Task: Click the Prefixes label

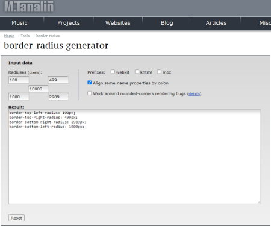Action: coord(96,72)
